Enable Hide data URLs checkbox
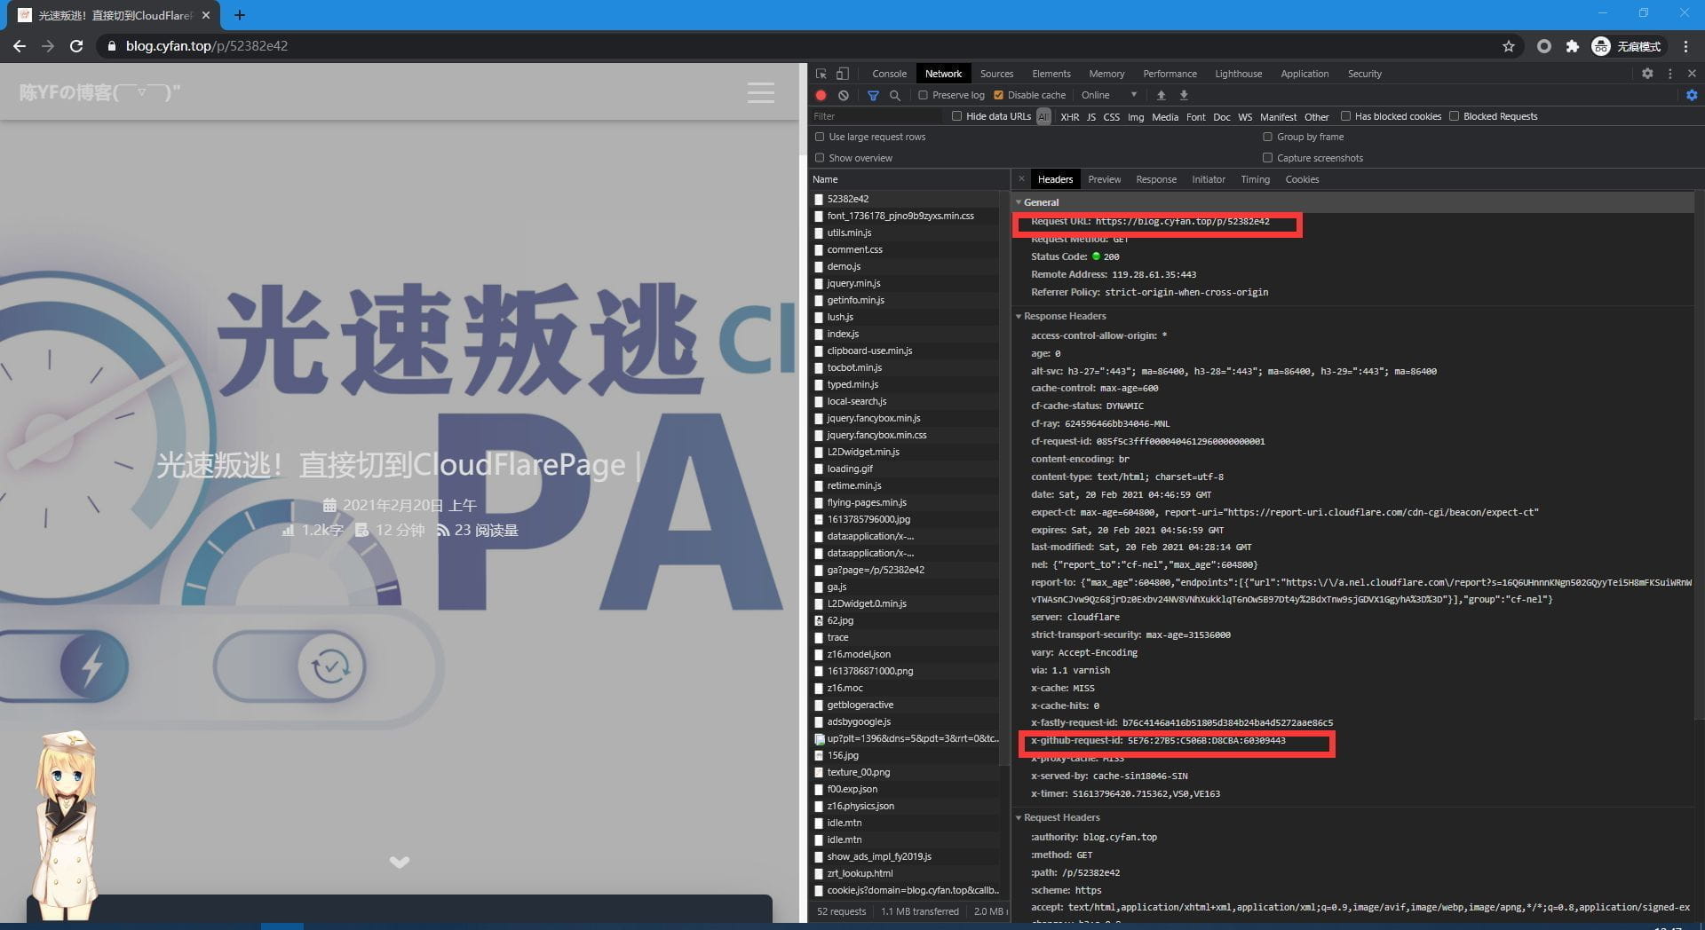The height and width of the screenshot is (930, 1705). 956,116
